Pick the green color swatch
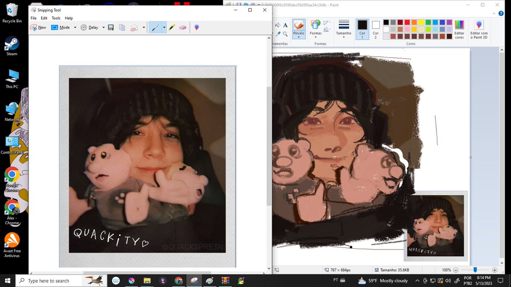Image resolution: width=511 pixels, height=287 pixels. (x=428, y=22)
